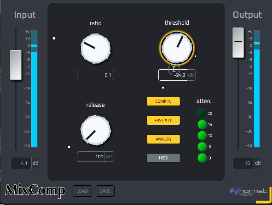Viewport: 272px width, 205px height.
Task: Click the SAVE preset button
Action: [105, 191]
